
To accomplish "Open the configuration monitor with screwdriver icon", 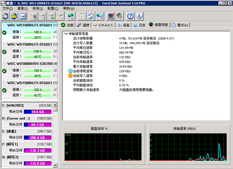I will pos(111,16).
